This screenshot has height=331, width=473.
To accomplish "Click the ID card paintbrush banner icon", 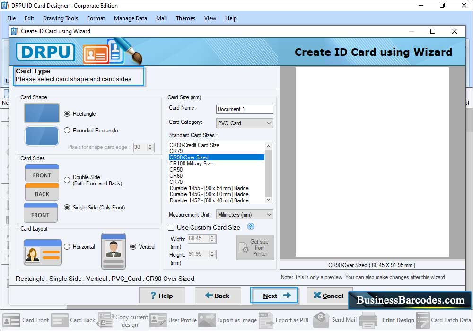I will [x=112, y=51].
